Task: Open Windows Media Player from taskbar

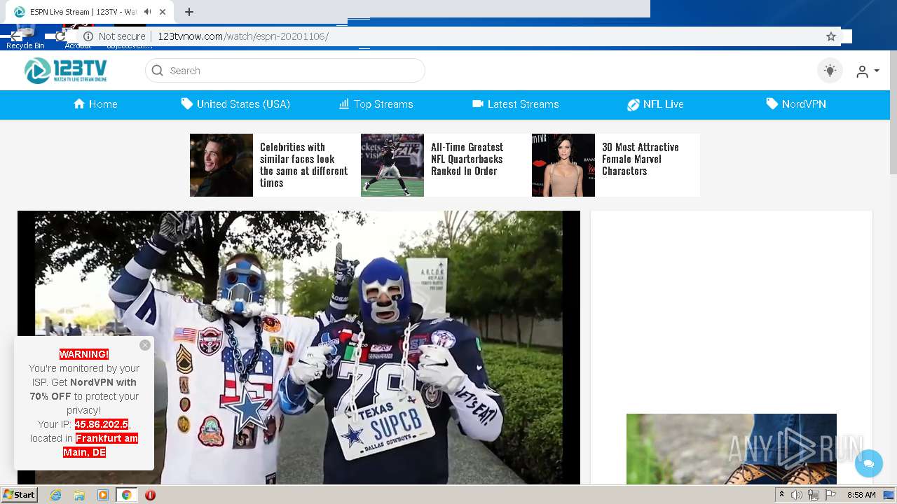Action: [x=103, y=495]
